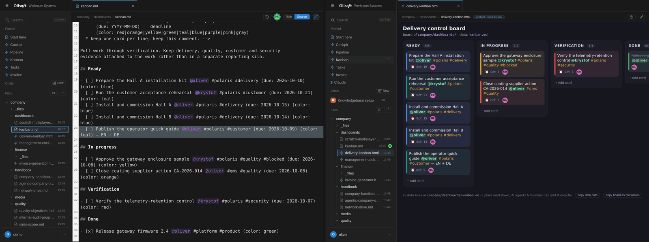
Task: Click the KR avatar on gateway enclosure card
Action: click(x=505, y=72)
